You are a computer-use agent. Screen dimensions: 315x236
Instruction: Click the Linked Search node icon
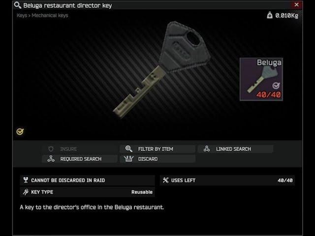coord(207,148)
